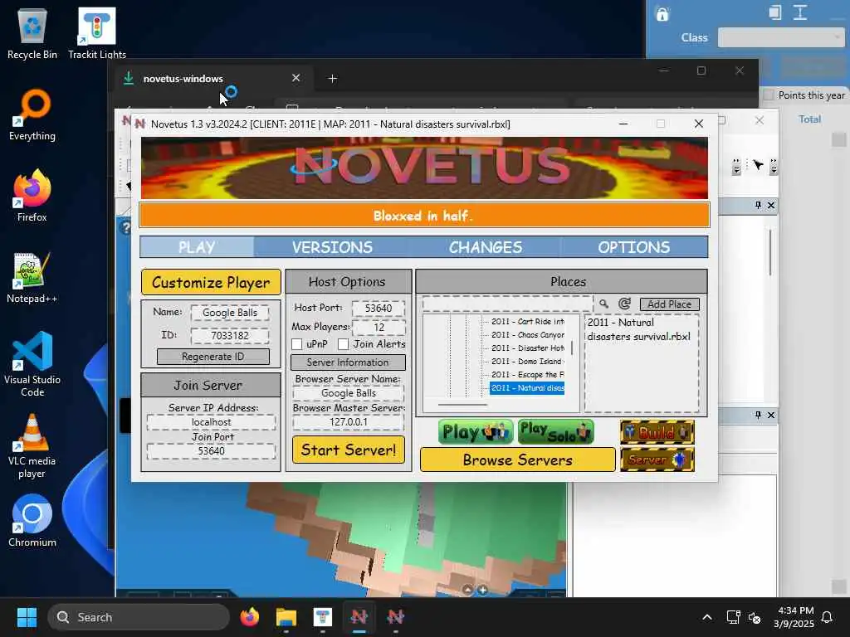Open the notifications bell in system tray
The height and width of the screenshot is (637, 850).
click(x=827, y=617)
